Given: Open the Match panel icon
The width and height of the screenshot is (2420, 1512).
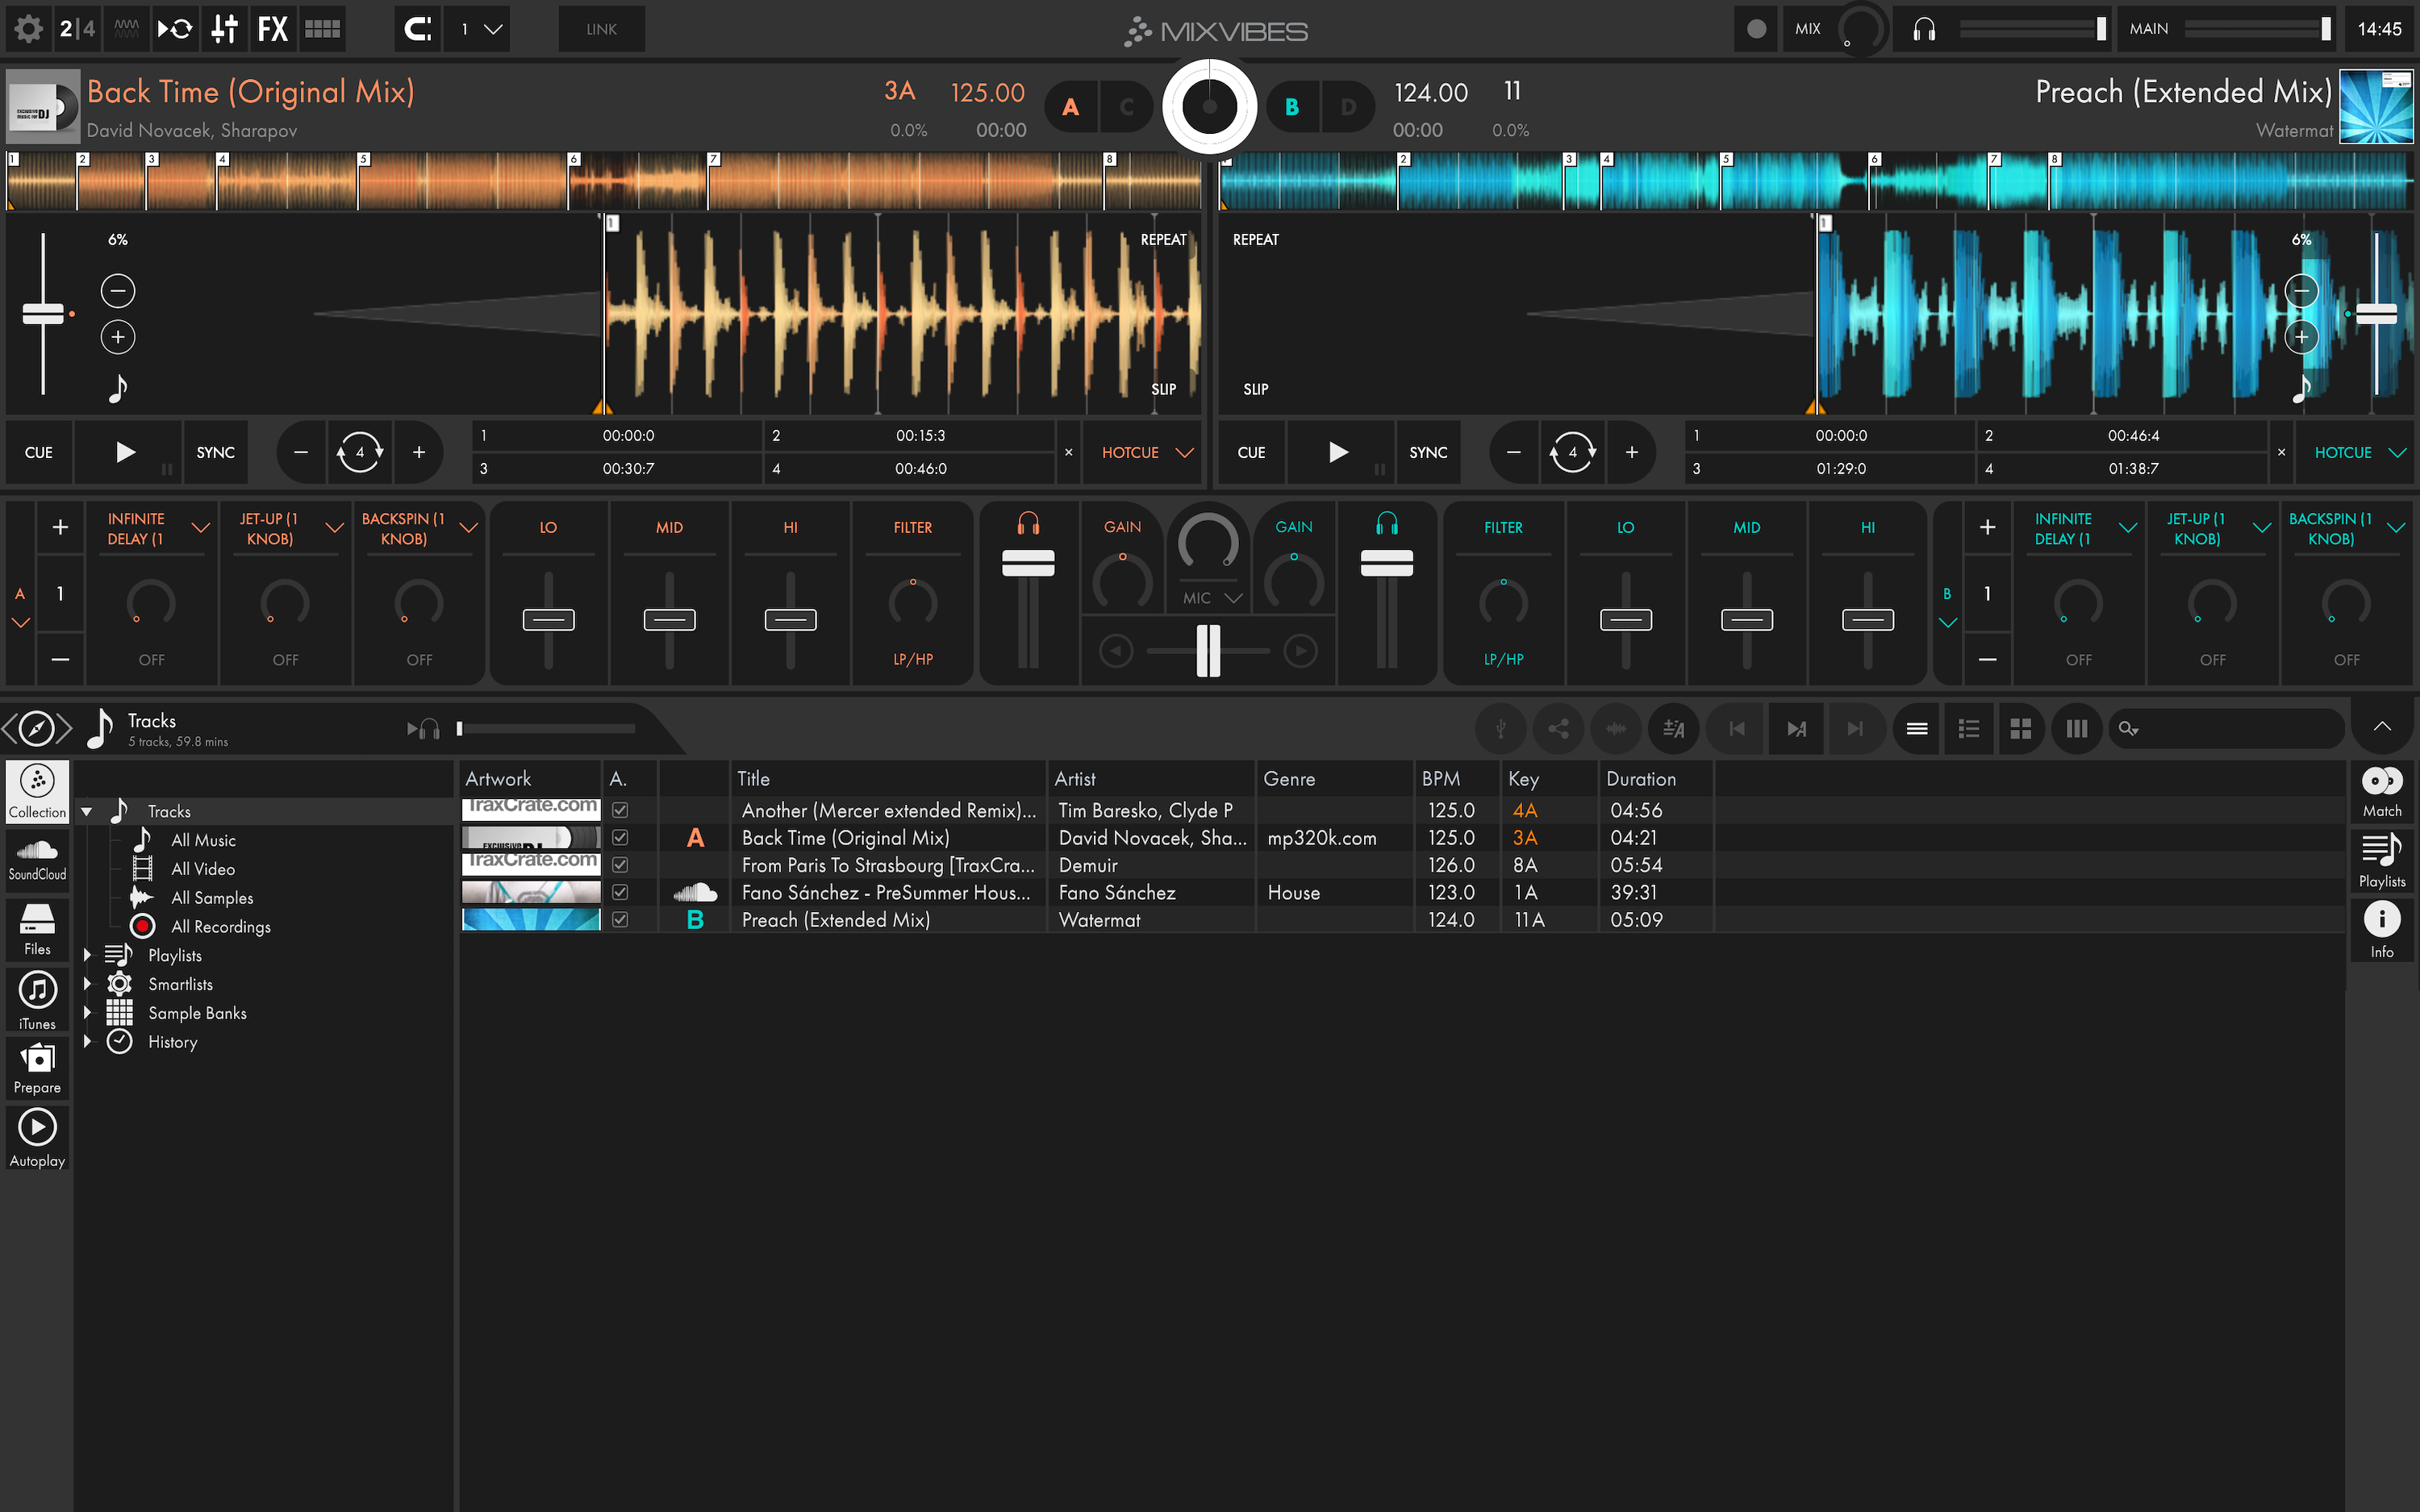Looking at the screenshot, I should (x=2382, y=791).
